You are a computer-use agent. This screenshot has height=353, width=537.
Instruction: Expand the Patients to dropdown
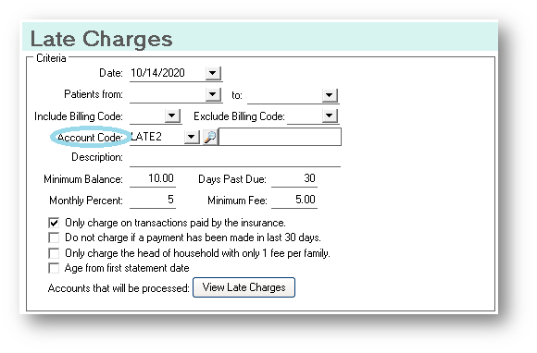[330, 95]
